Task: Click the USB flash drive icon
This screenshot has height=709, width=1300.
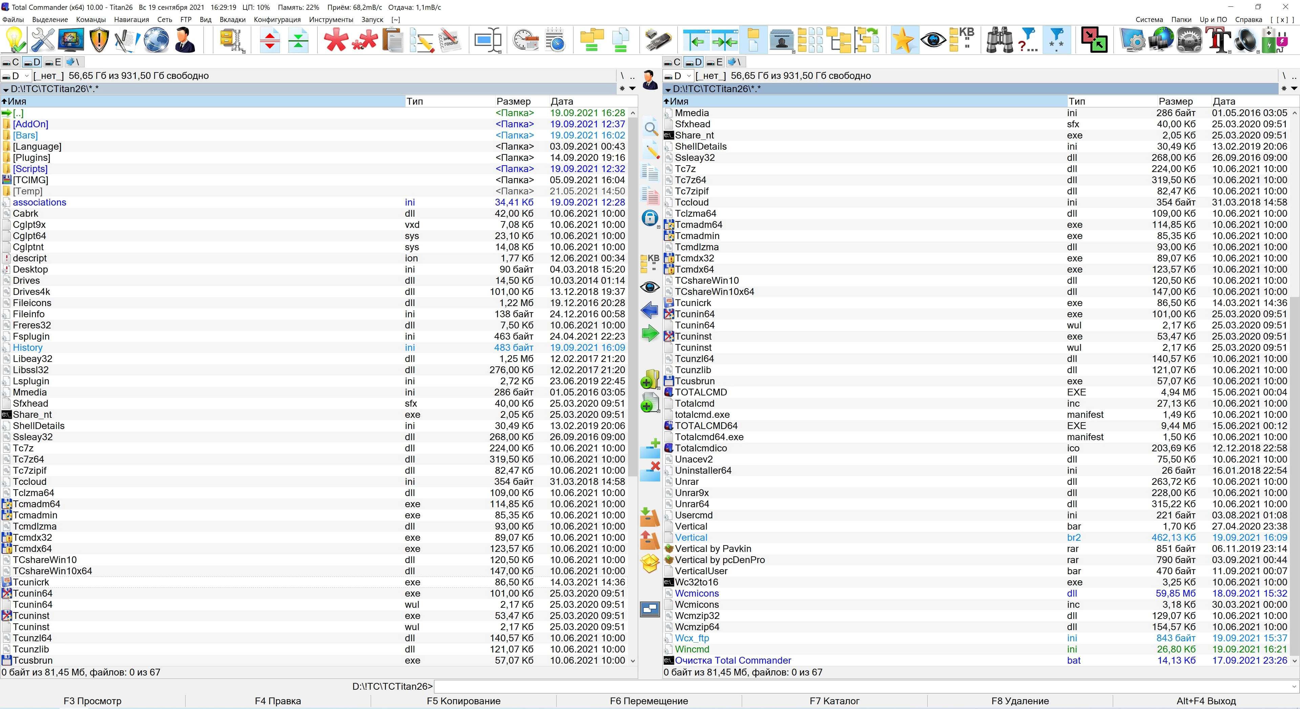Action: [658, 40]
